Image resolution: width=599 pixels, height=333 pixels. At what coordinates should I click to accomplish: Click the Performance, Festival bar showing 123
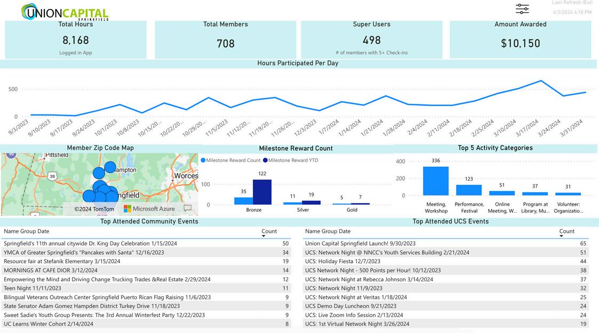469,190
